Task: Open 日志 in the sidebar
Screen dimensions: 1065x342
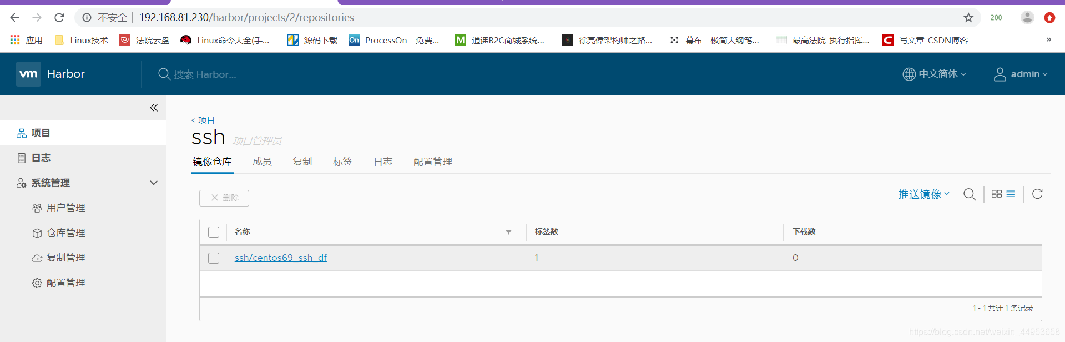Action: coord(83,158)
